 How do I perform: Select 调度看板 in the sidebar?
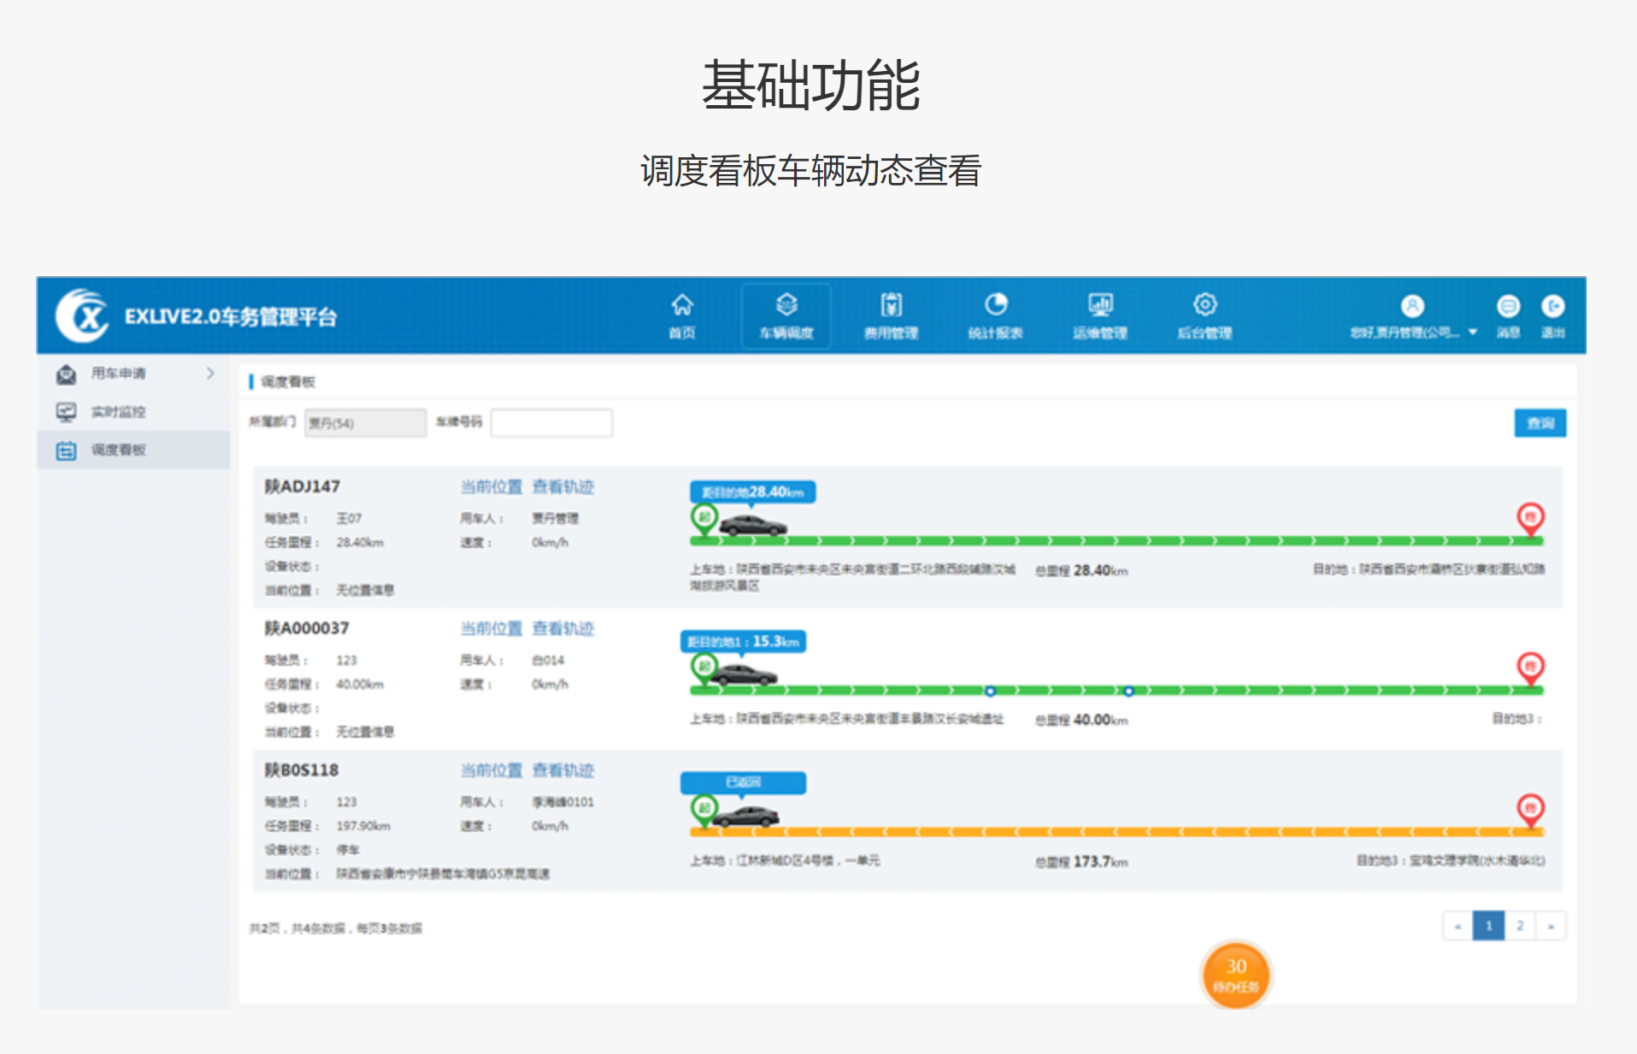(x=118, y=450)
